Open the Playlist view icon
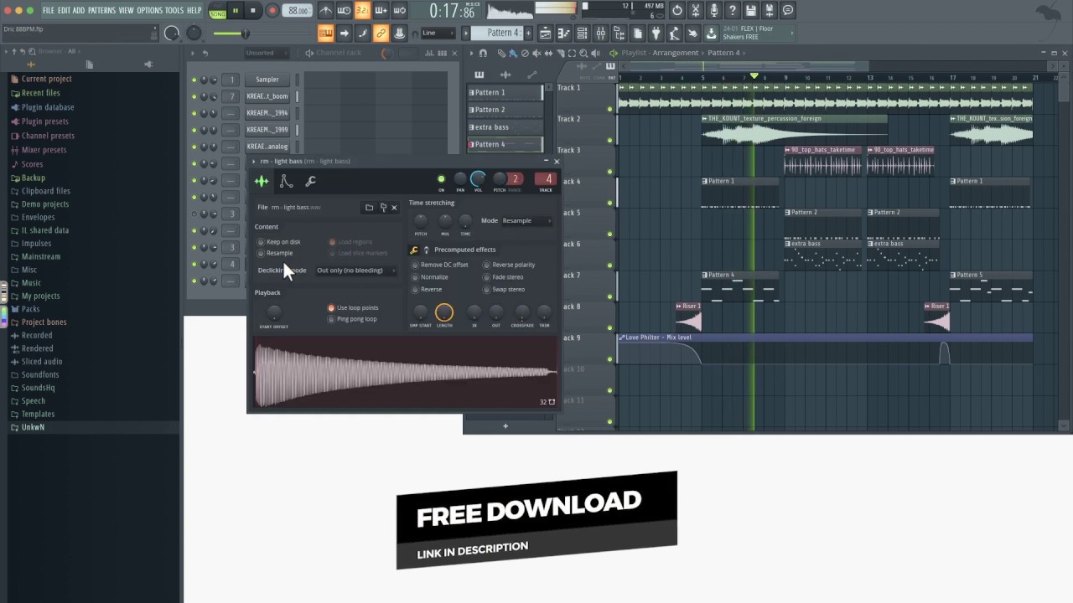 [545, 33]
